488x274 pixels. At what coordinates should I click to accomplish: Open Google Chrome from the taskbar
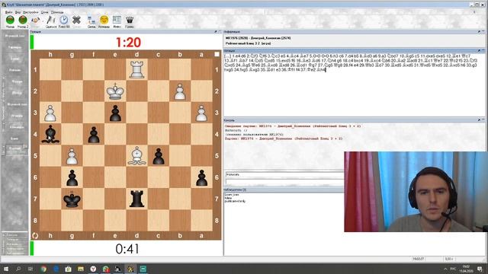tap(43, 269)
